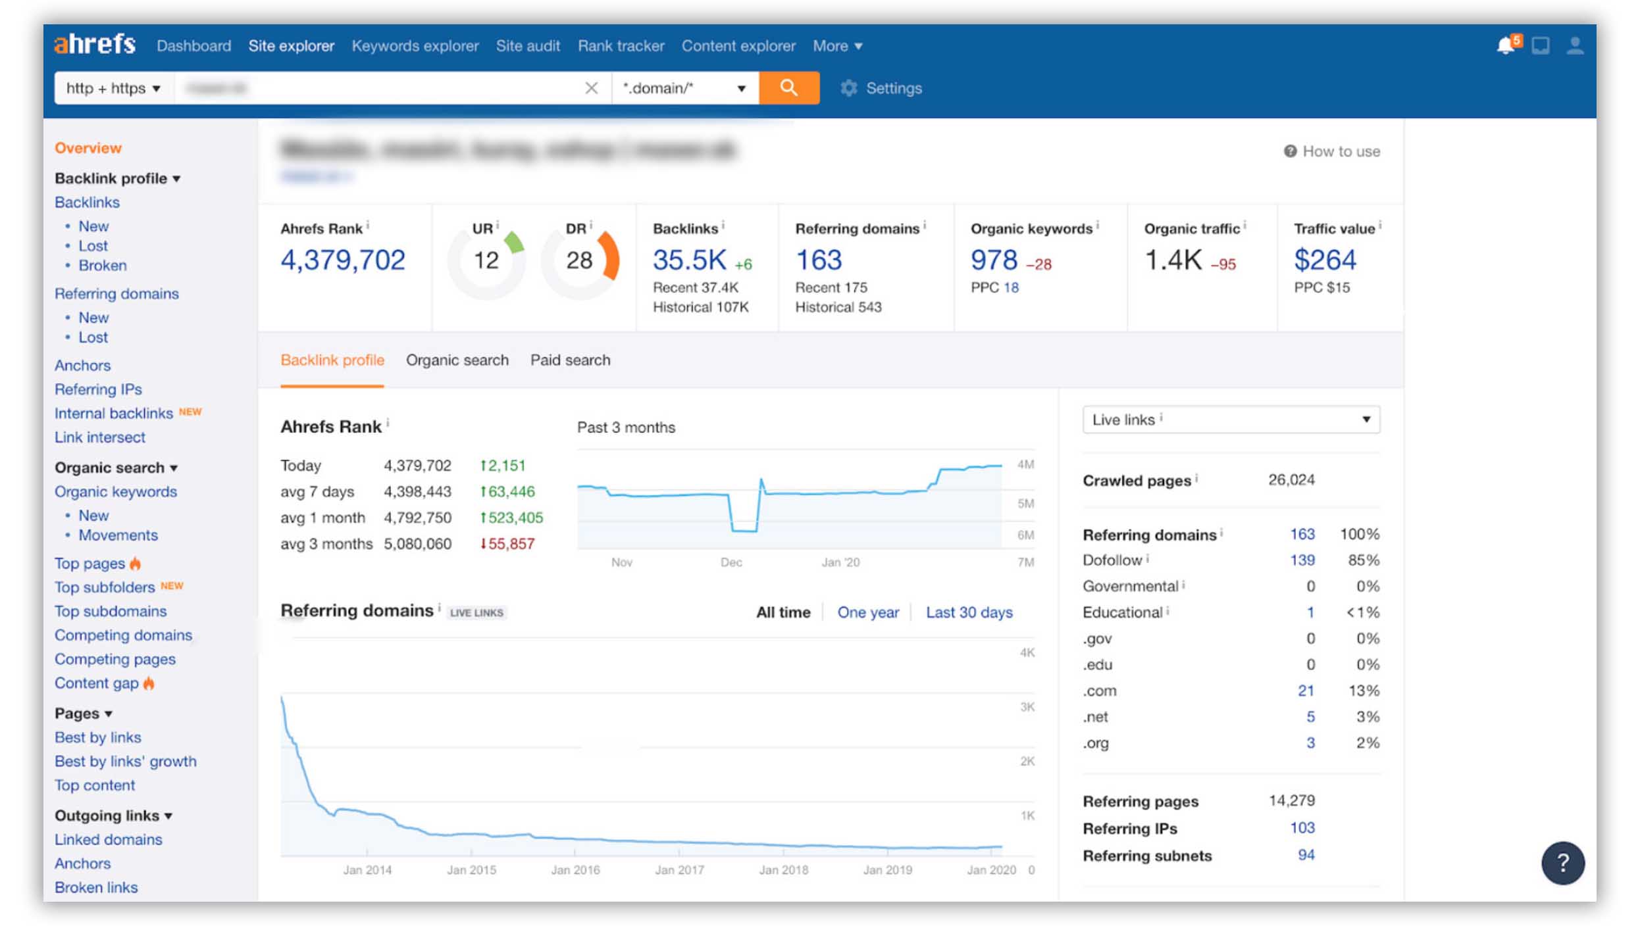Screen dimensions: 1640x926
Task: Open Internal backlinks in the sidebar
Action: (x=114, y=414)
